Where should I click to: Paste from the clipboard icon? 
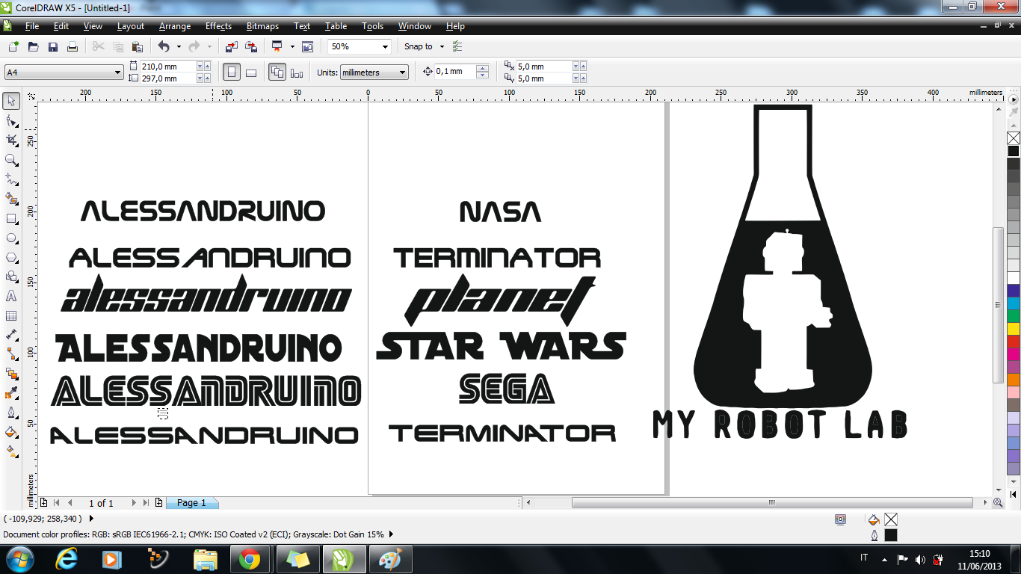click(x=138, y=46)
